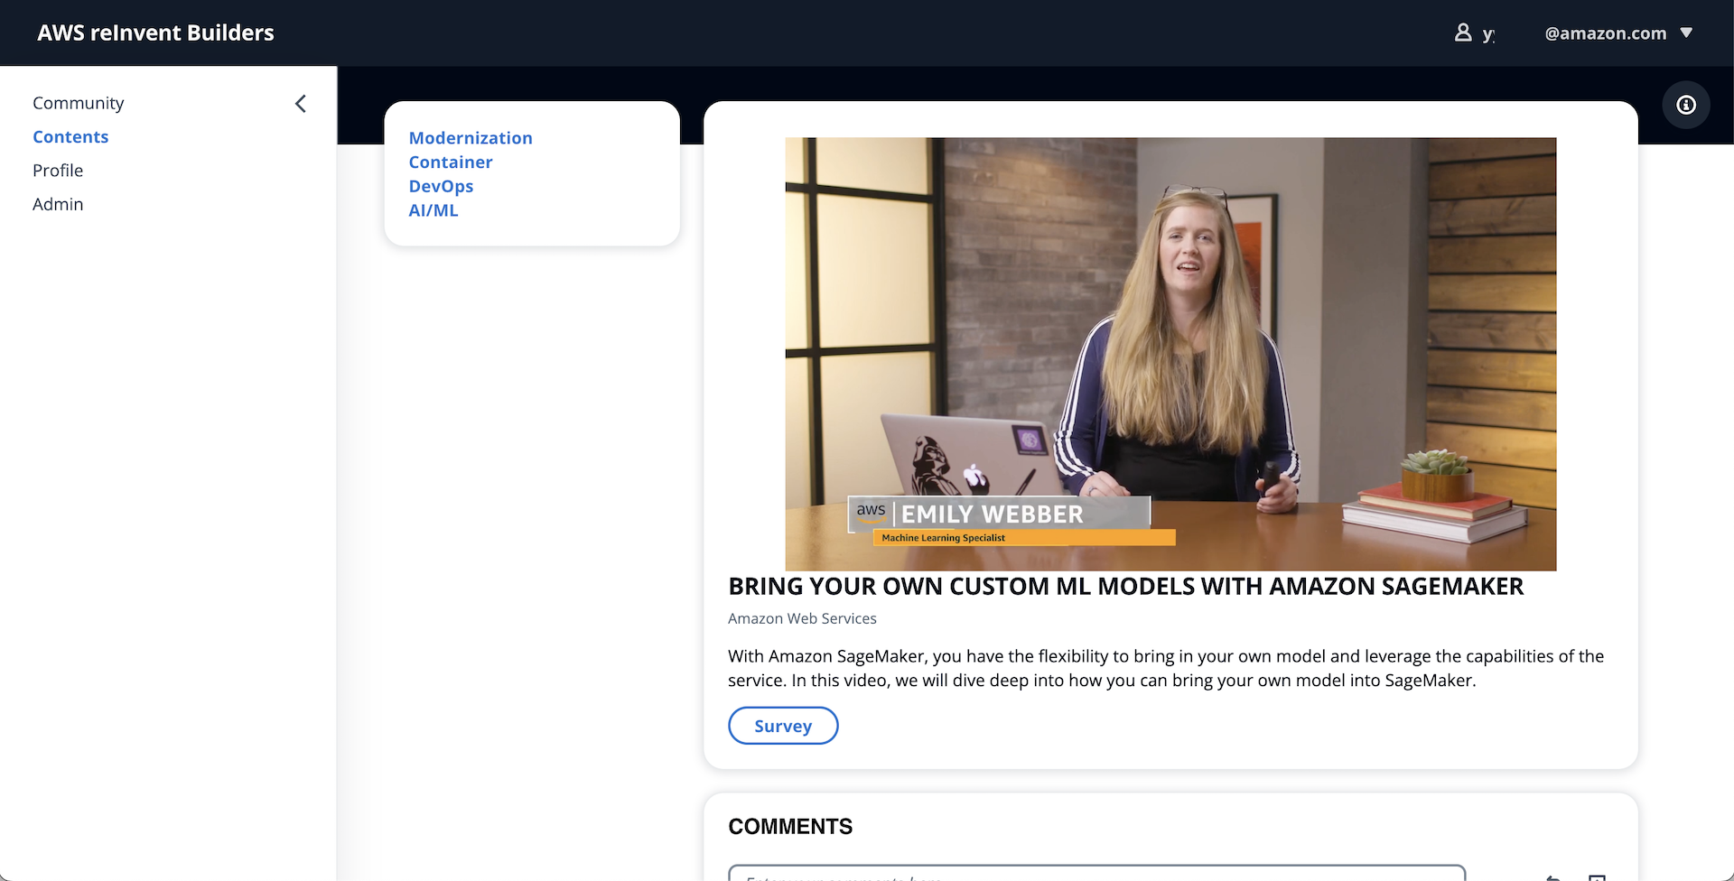Viewport: 1734px width, 881px height.
Task: Play the Emily Webber video thumbnail
Action: [x=1170, y=354]
